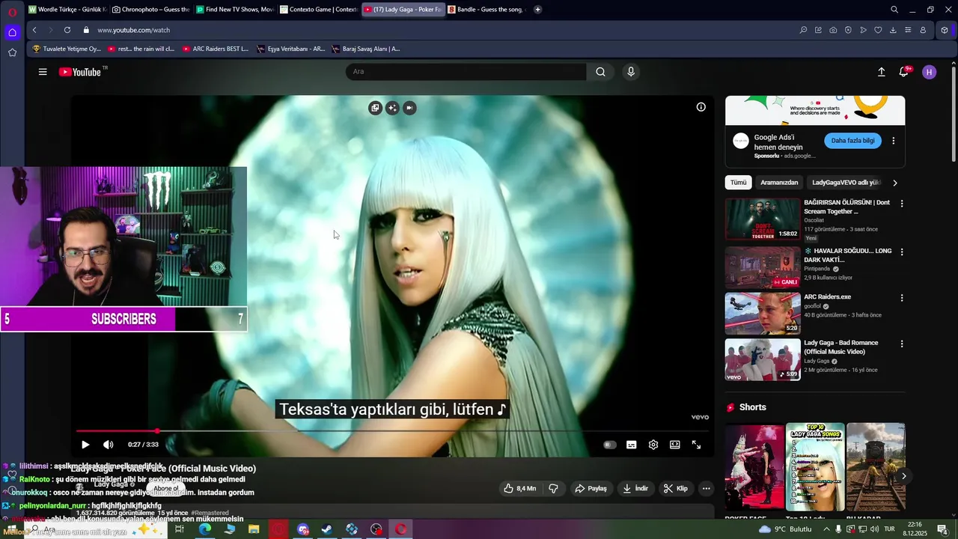Like the video with 8,4 Mn
This screenshot has height=539, width=958.
click(x=520, y=488)
